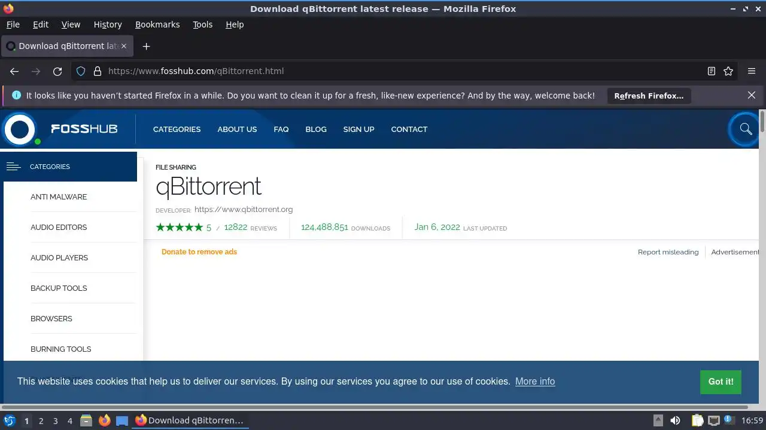Screen dimensions: 766x430
Task: Open the FossHub search magnifier icon
Action: coord(746,129)
